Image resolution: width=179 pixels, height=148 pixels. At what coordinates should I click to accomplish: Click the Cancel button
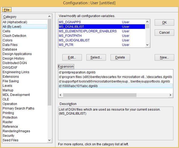coord(164,33)
